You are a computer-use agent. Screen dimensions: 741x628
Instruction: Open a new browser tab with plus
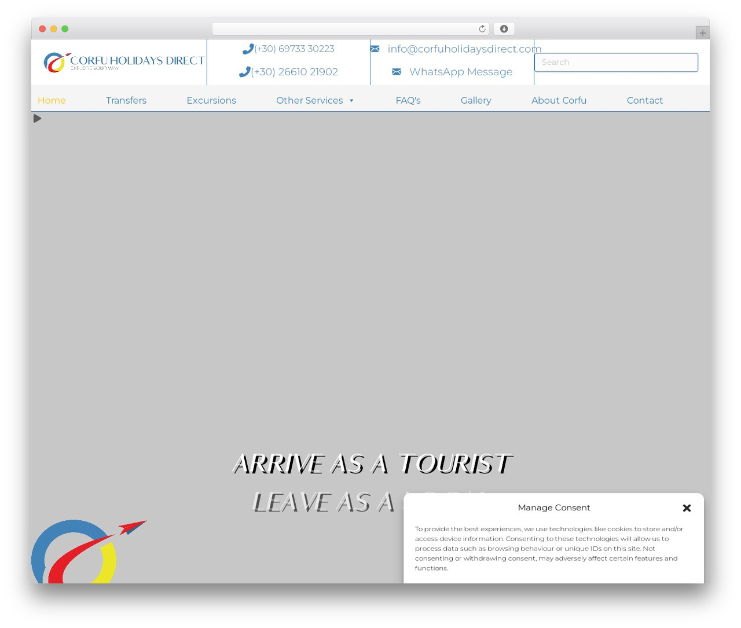pos(702,33)
